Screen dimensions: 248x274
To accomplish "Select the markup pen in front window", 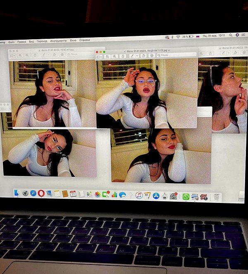I will 132,56.
